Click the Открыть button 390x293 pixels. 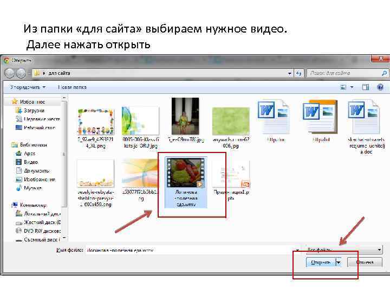pos(321,263)
